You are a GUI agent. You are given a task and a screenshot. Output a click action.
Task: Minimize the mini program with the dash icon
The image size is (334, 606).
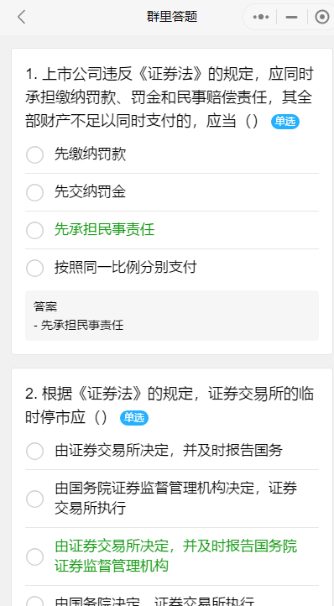tap(291, 17)
